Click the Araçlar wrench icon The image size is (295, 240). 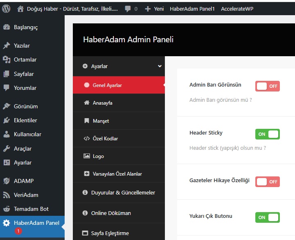[x=7, y=149]
